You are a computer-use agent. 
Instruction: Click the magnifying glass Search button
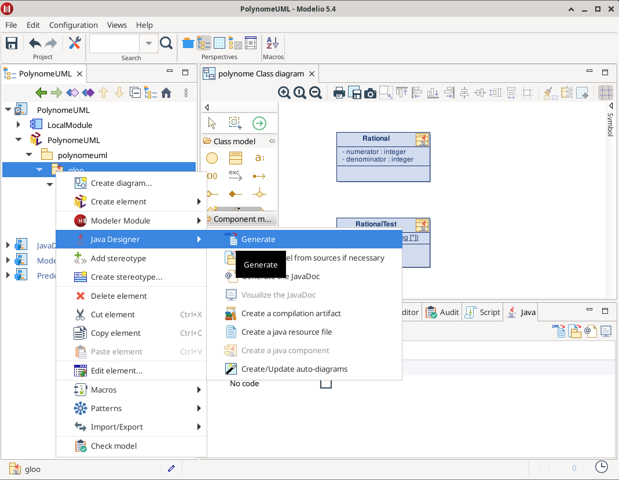[166, 43]
